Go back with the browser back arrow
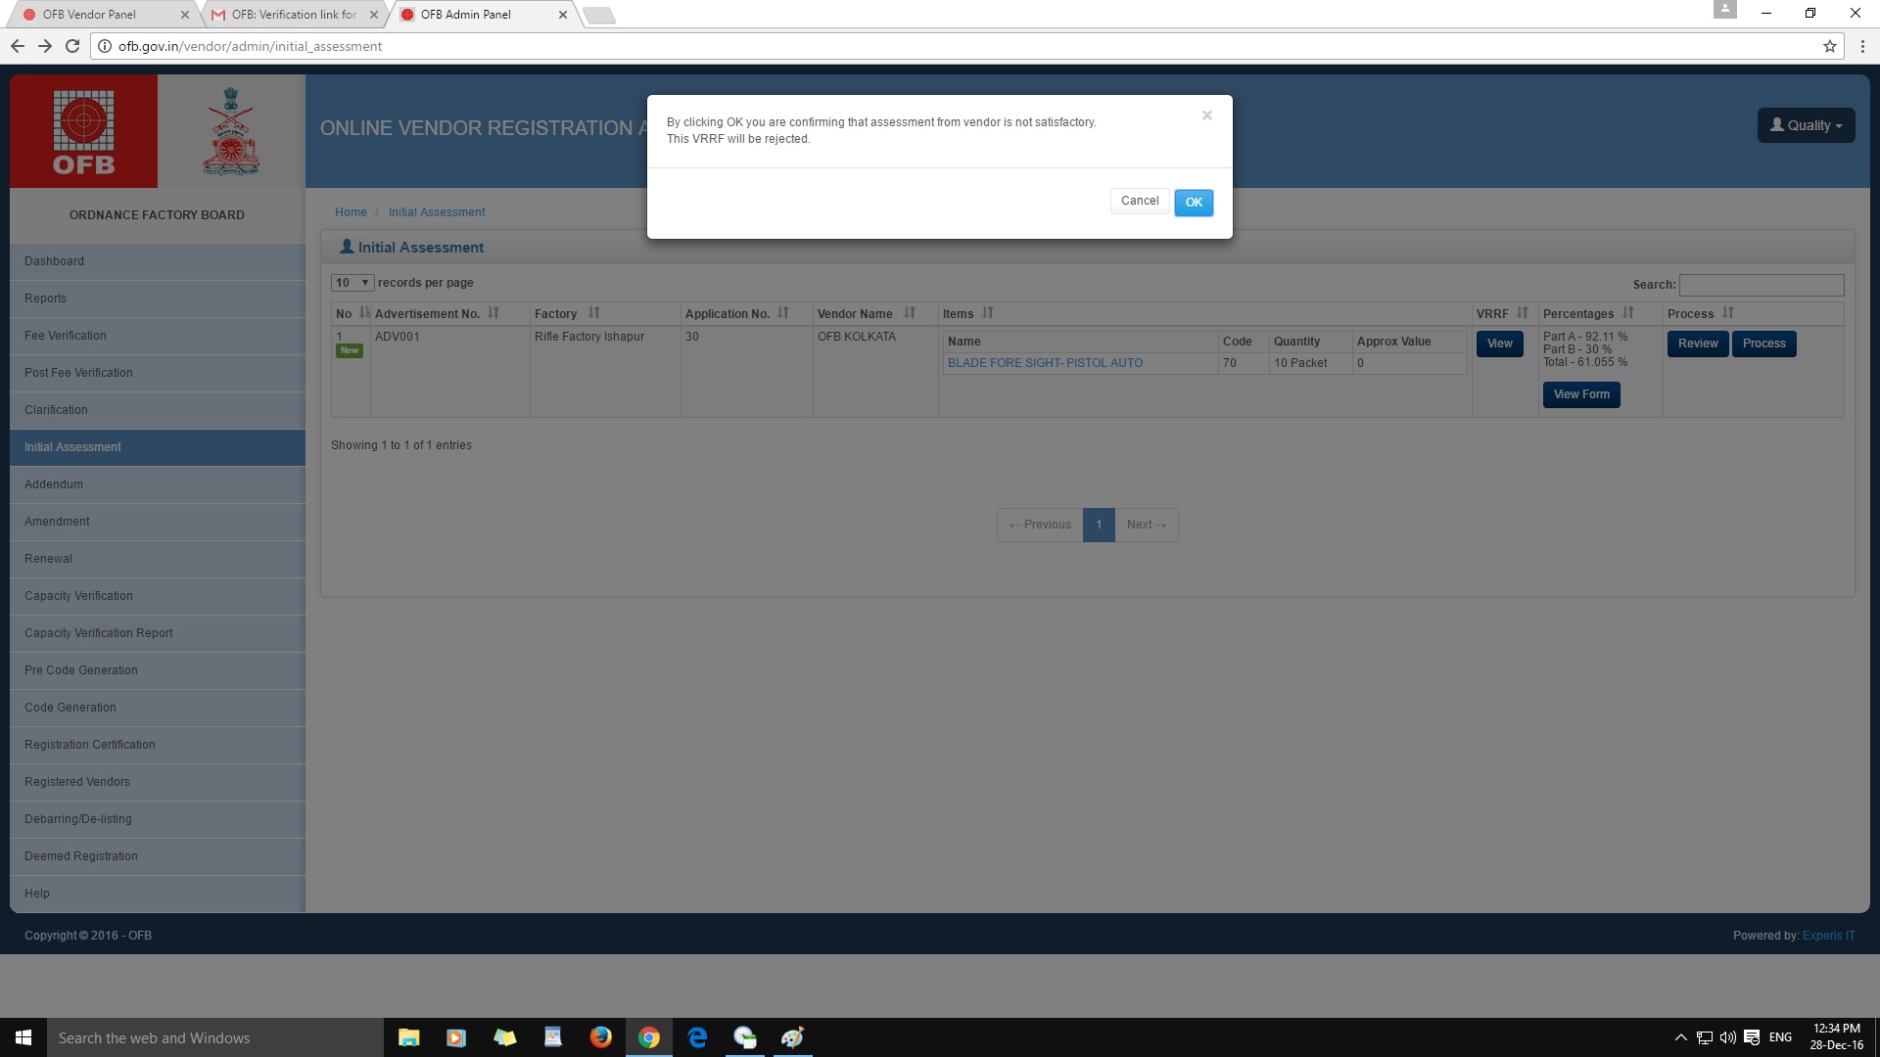The image size is (1880, 1057). click(17, 46)
